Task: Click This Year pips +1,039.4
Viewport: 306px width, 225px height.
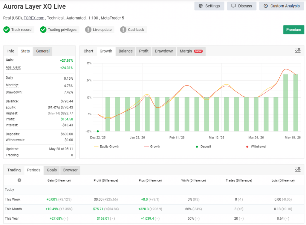Action: (147, 218)
